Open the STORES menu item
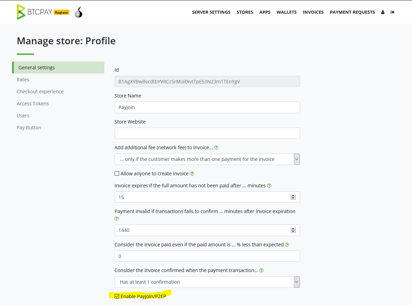The image size is (412, 305). coord(245,12)
